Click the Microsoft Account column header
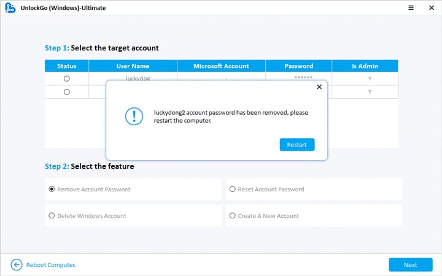Image resolution: width=442 pixels, height=276 pixels. (x=221, y=66)
